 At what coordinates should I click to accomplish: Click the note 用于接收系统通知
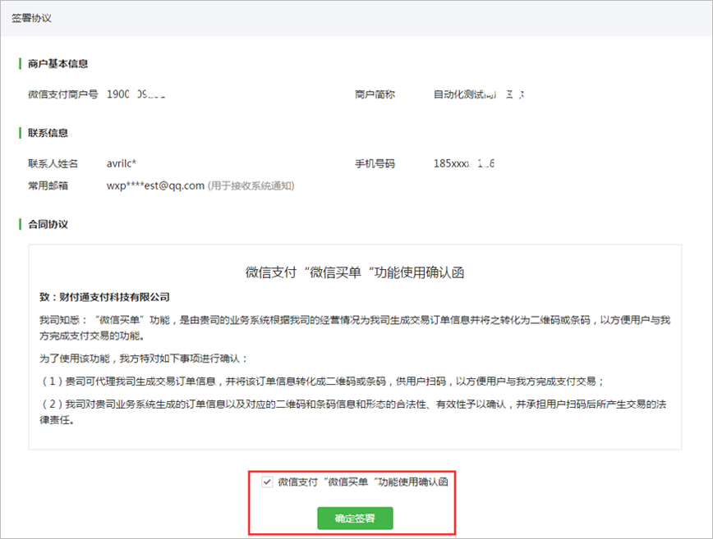click(251, 185)
